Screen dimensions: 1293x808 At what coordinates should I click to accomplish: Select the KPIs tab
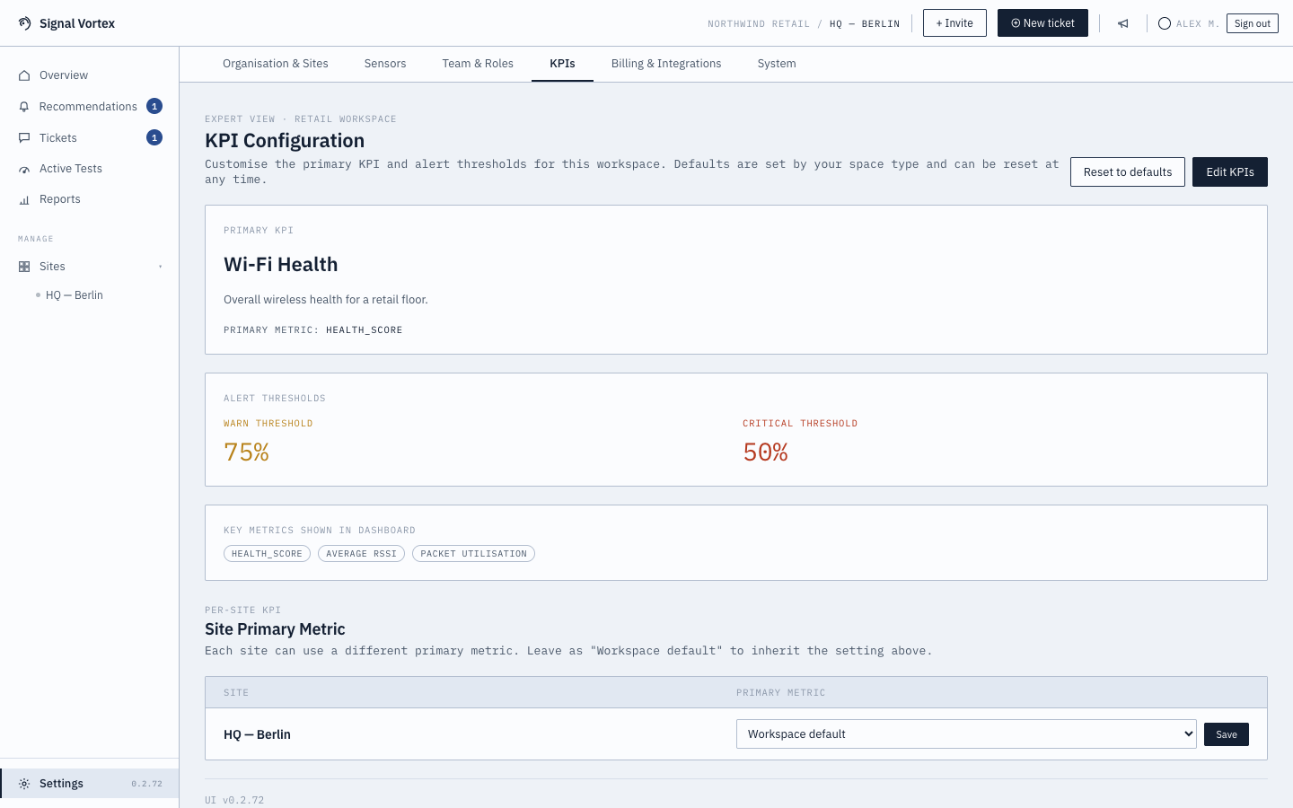(562, 64)
